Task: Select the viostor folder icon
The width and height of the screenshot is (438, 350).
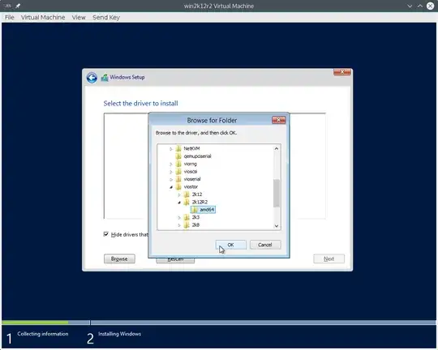Action: [x=178, y=186]
